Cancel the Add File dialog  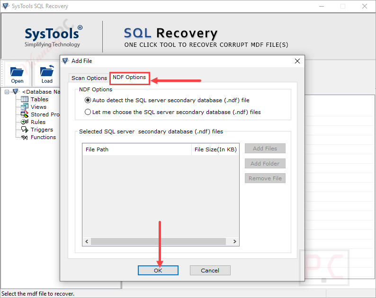pos(210,271)
